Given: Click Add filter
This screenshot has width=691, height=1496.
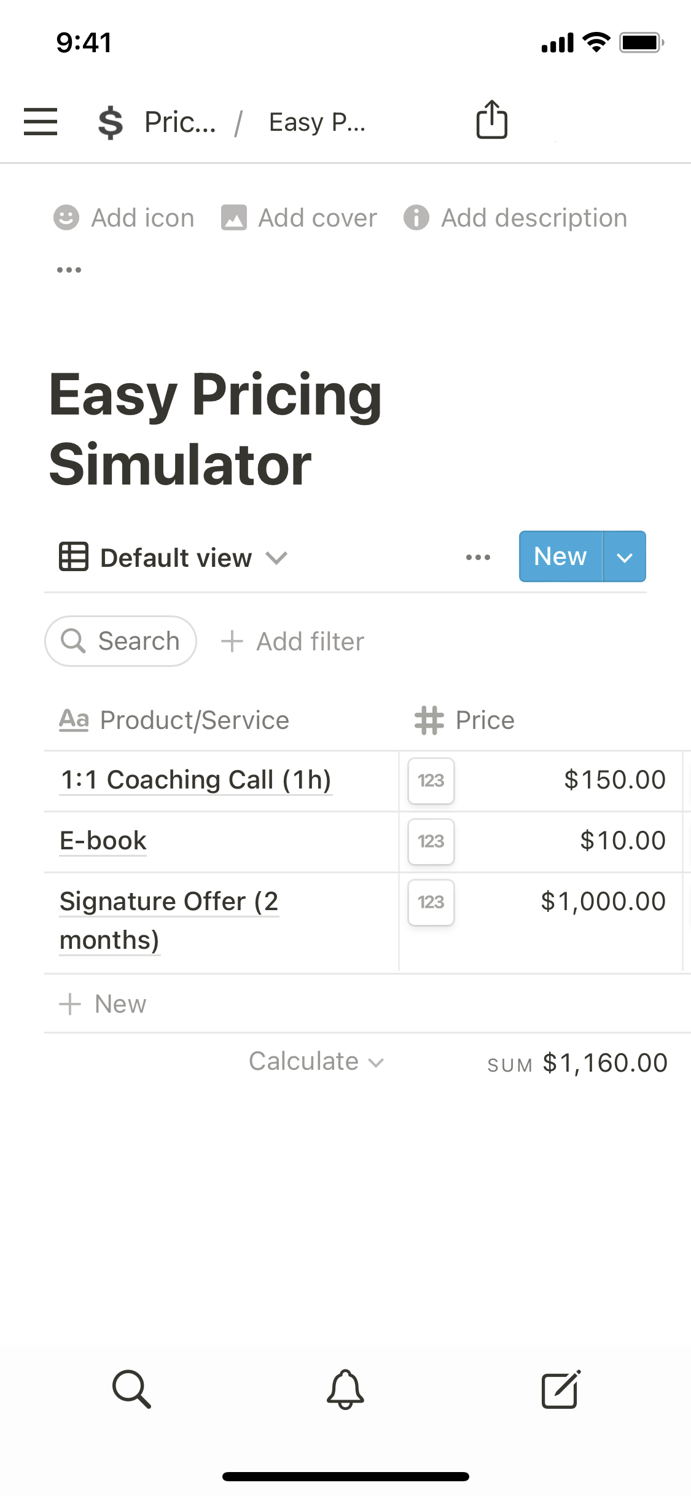Looking at the screenshot, I should pos(293,642).
